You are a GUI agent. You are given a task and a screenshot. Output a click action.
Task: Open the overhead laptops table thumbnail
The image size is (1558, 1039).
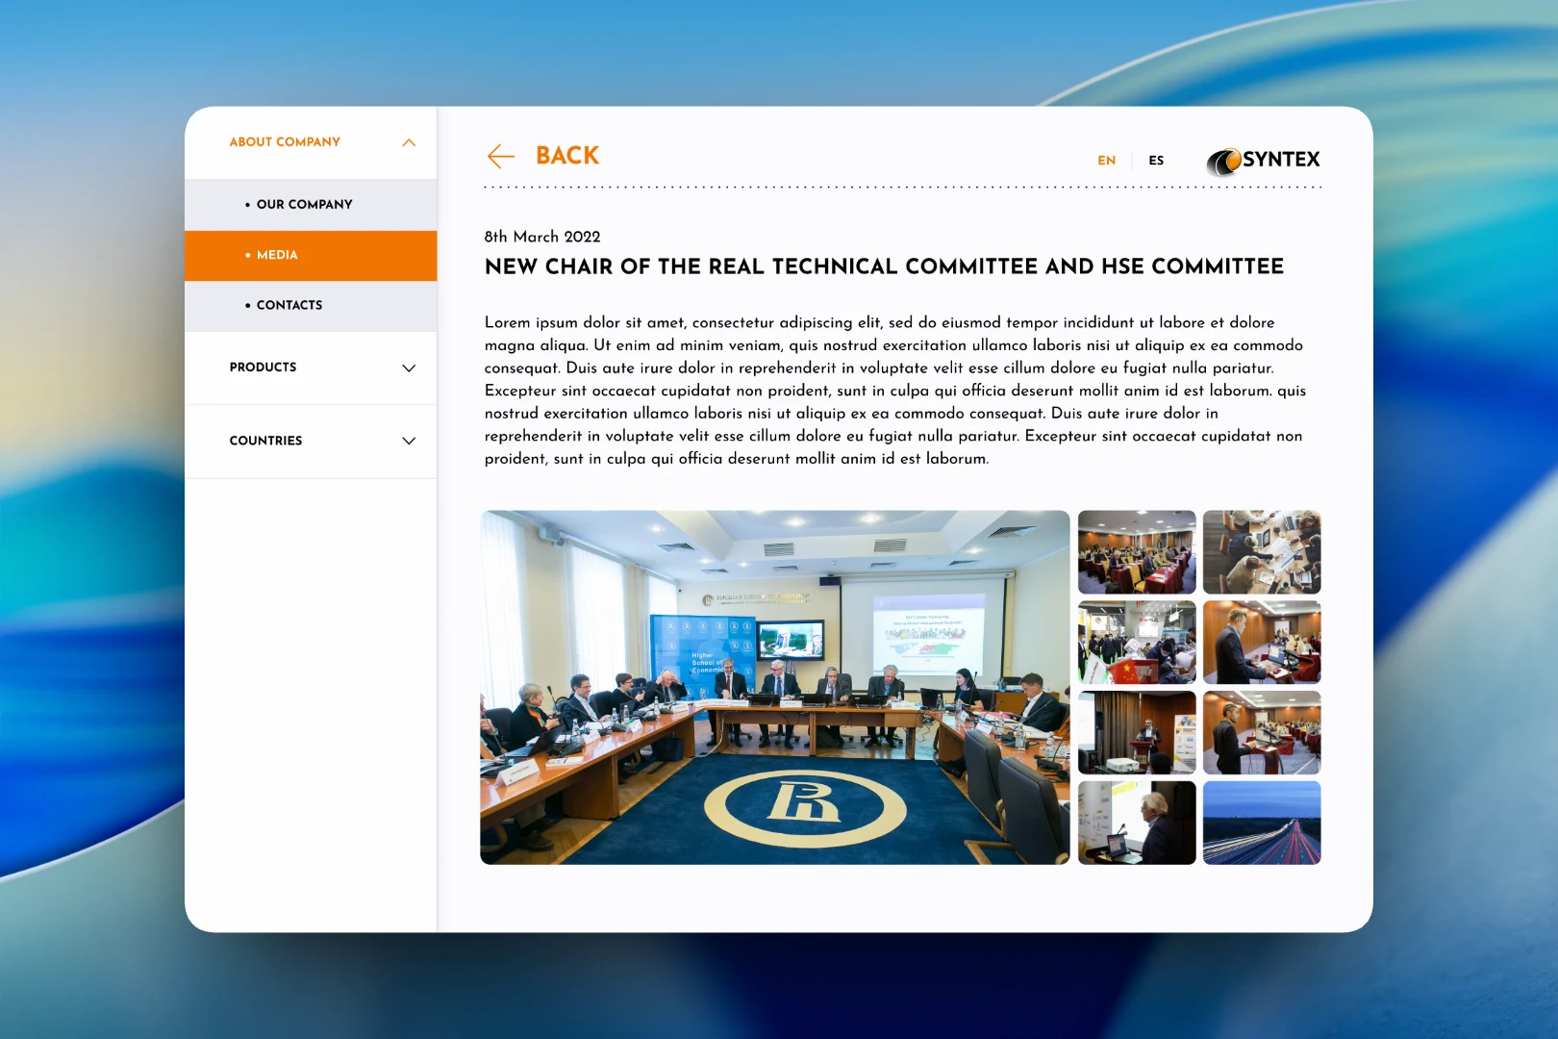click(1262, 552)
